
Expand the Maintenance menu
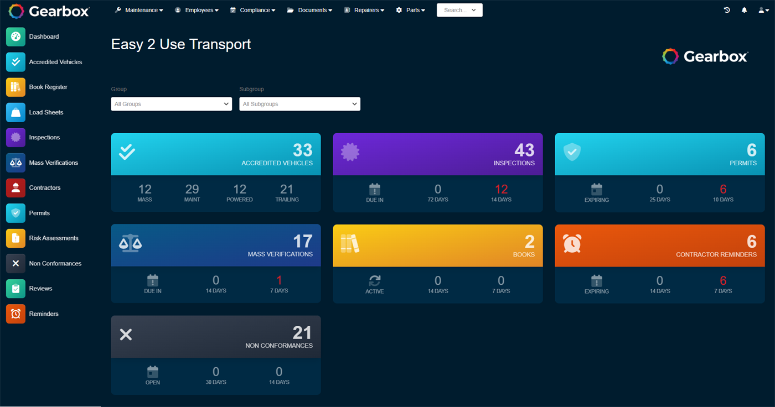click(x=139, y=10)
